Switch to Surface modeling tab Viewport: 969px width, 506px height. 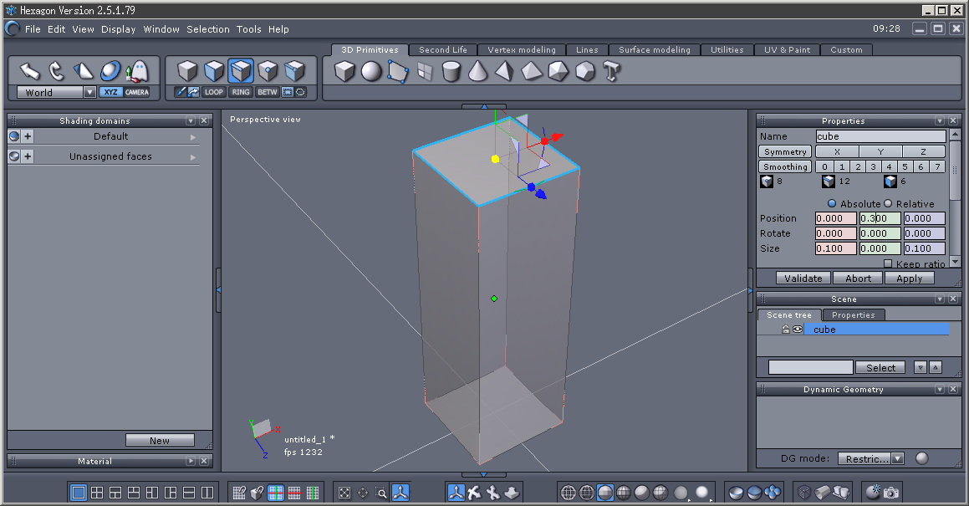(655, 49)
